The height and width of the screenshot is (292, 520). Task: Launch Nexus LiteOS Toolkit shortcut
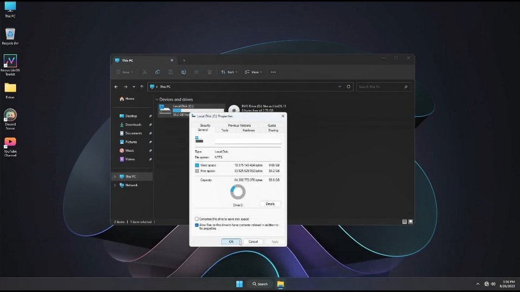[10, 65]
